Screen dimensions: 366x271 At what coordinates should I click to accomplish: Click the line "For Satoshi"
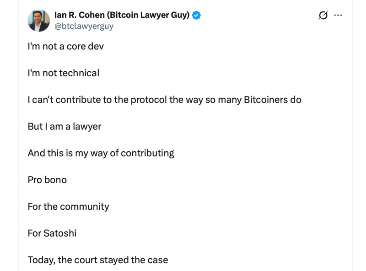(52, 233)
